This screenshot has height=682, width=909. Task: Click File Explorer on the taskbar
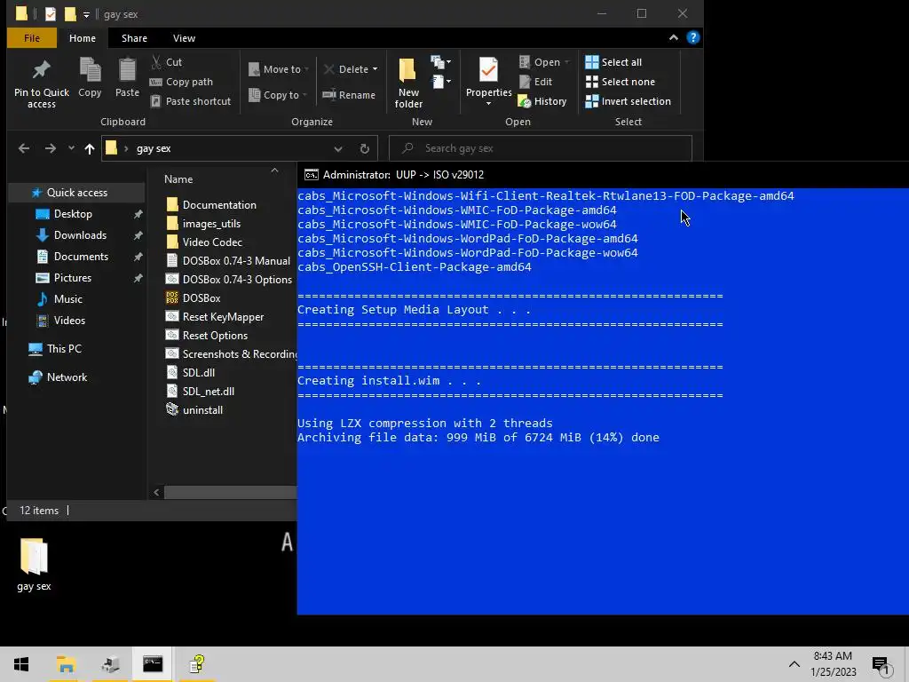point(66,664)
